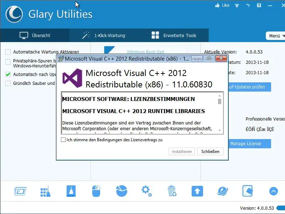
Task: Click the Updates prüfen button
Action: click(250, 87)
